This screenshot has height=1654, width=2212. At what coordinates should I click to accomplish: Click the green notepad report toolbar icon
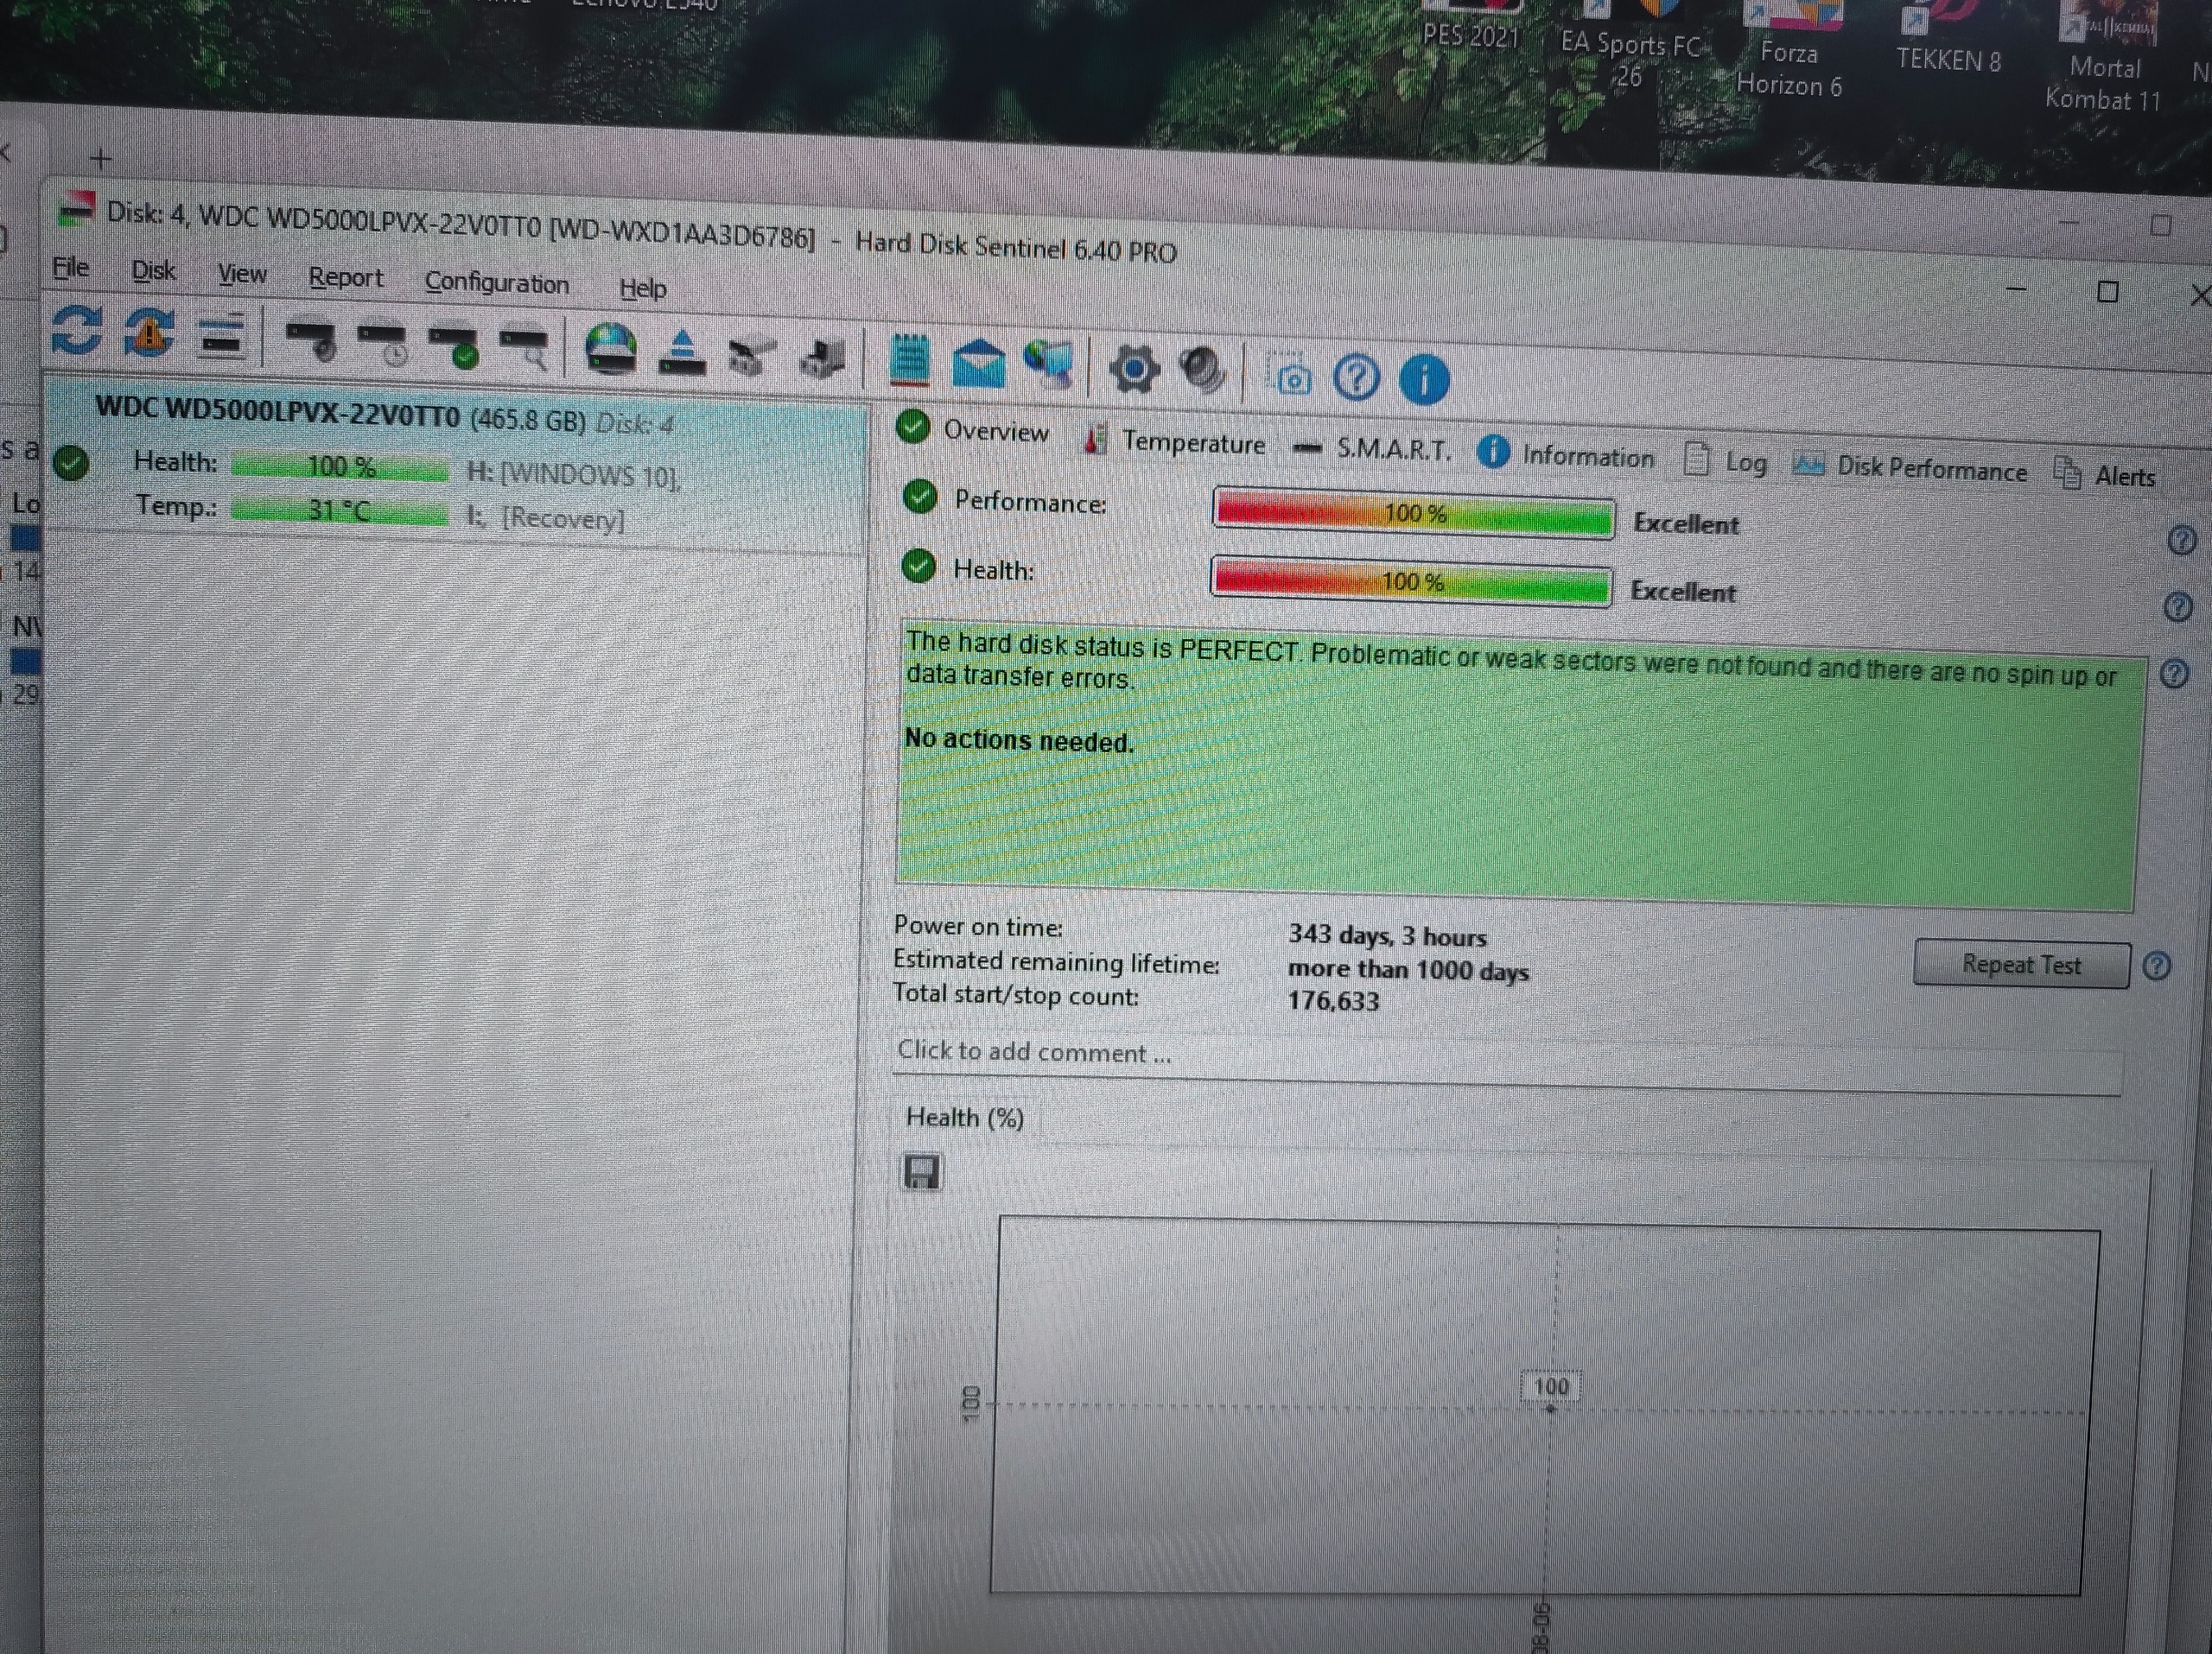click(909, 362)
